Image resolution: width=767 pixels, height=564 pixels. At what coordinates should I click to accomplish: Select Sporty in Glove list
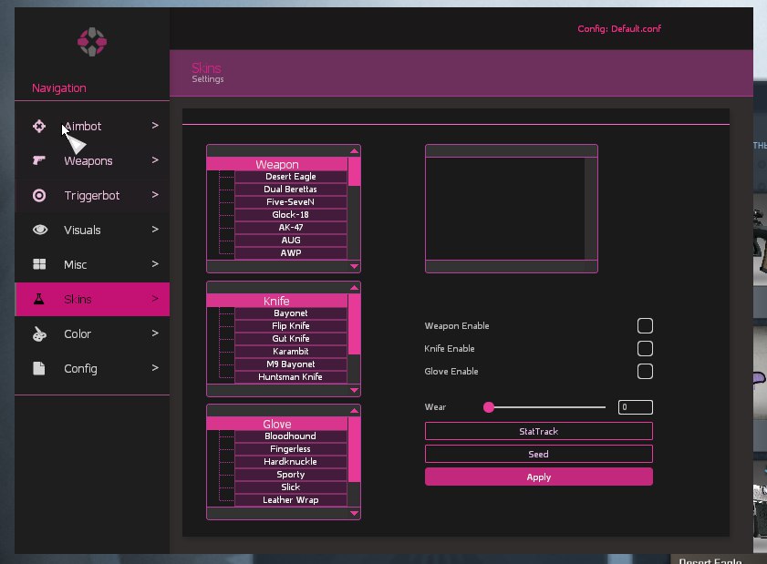291,474
